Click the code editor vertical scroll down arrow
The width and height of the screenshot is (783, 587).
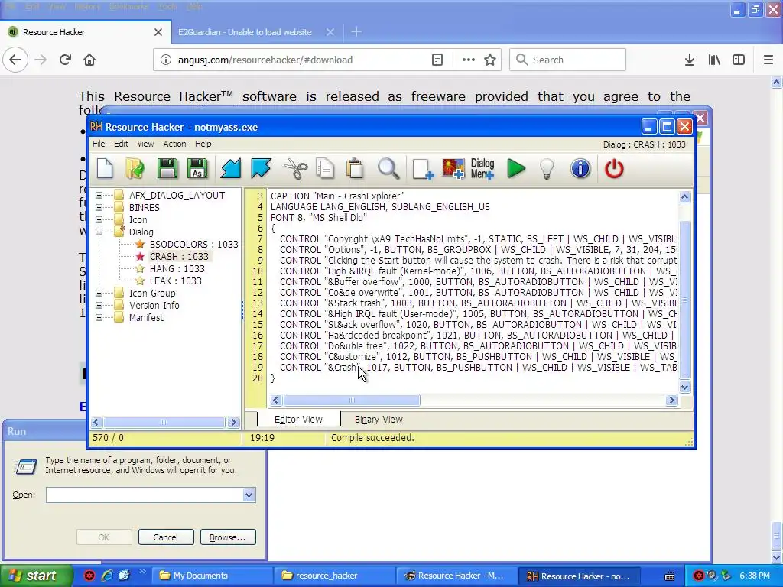click(x=684, y=387)
